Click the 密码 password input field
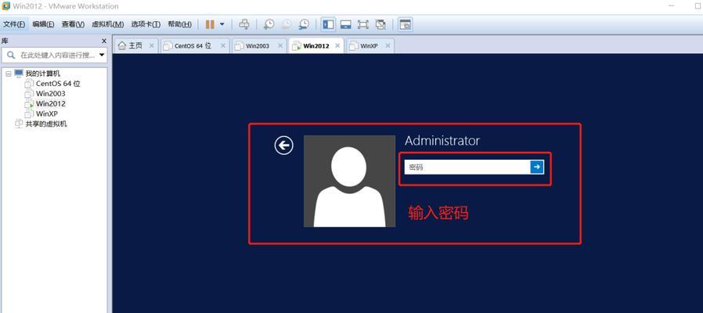The width and height of the screenshot is (703, 313). point(467,167)
